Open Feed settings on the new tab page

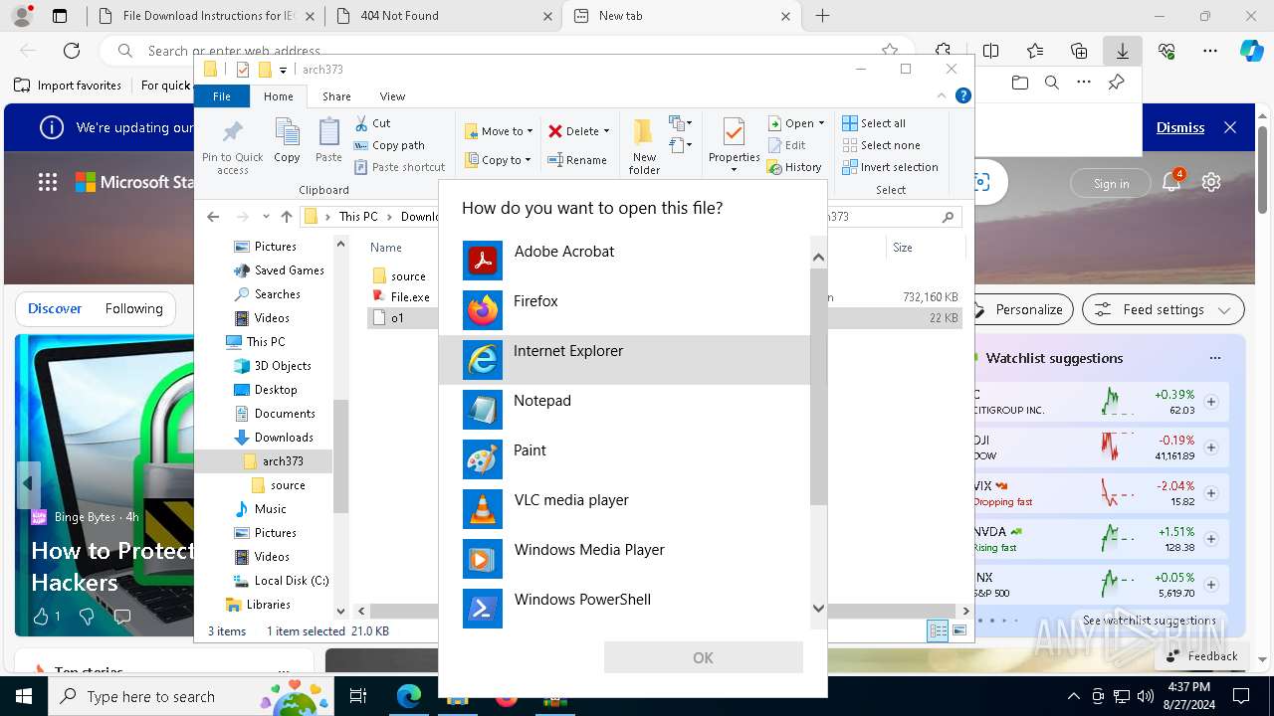click(1163, 309)
